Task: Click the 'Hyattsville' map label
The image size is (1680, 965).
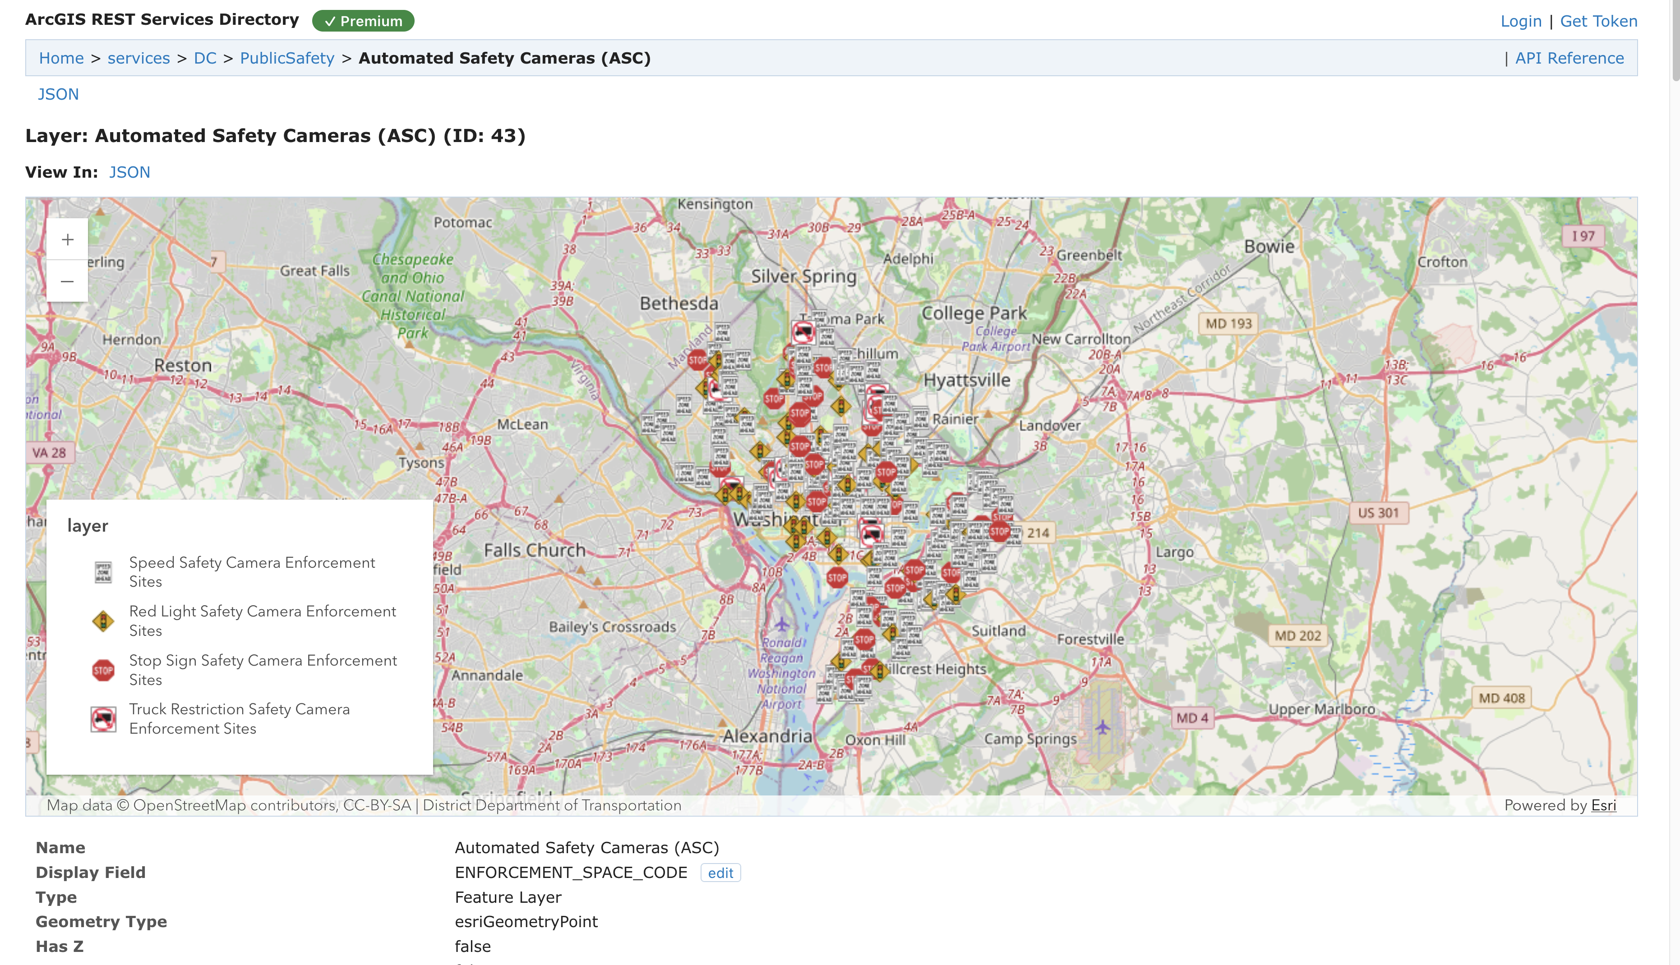Action: (x=967, y=381)
